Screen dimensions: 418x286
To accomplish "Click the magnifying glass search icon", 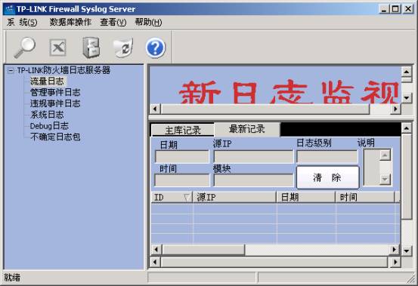I will (24, 48).
